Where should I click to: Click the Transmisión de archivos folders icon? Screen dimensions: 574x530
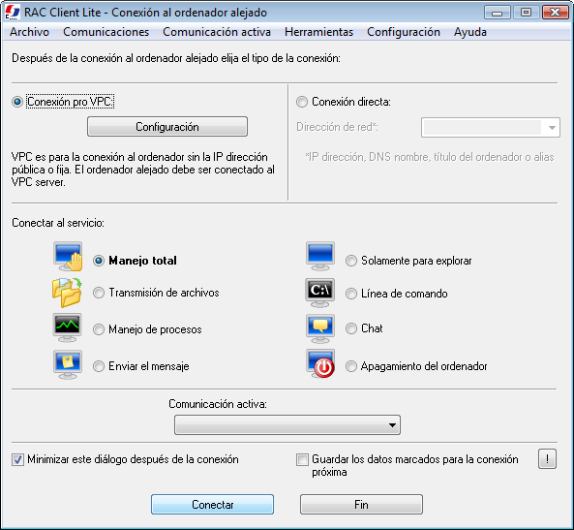pos(67,293)
